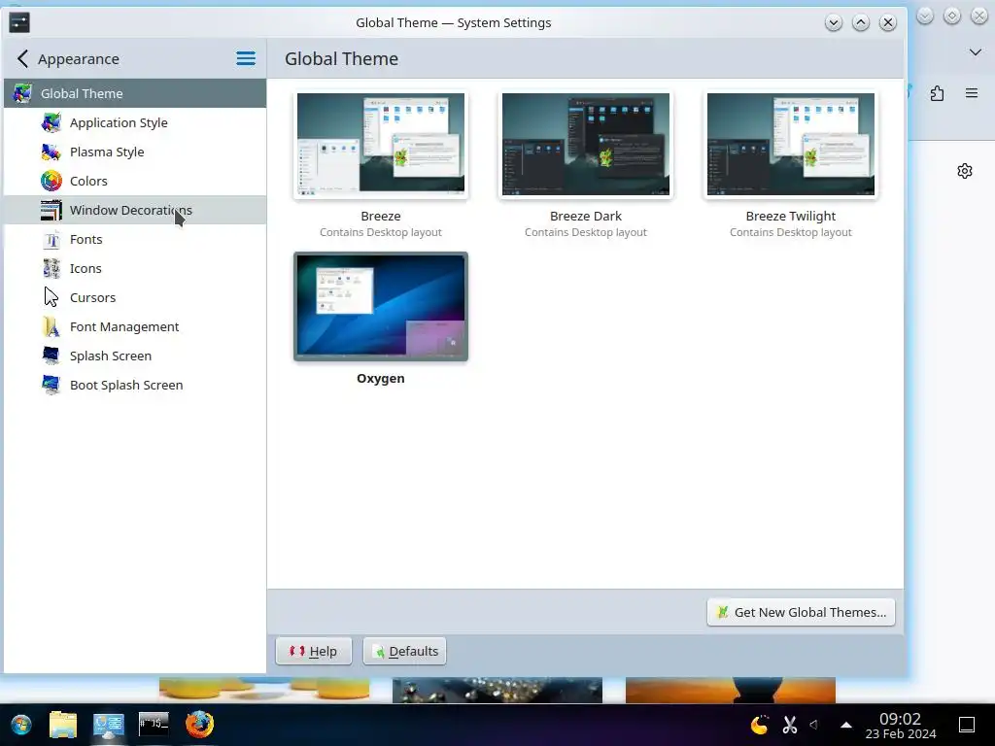Click the Icons category icon
995x746 pixels.
pos(51,268)
